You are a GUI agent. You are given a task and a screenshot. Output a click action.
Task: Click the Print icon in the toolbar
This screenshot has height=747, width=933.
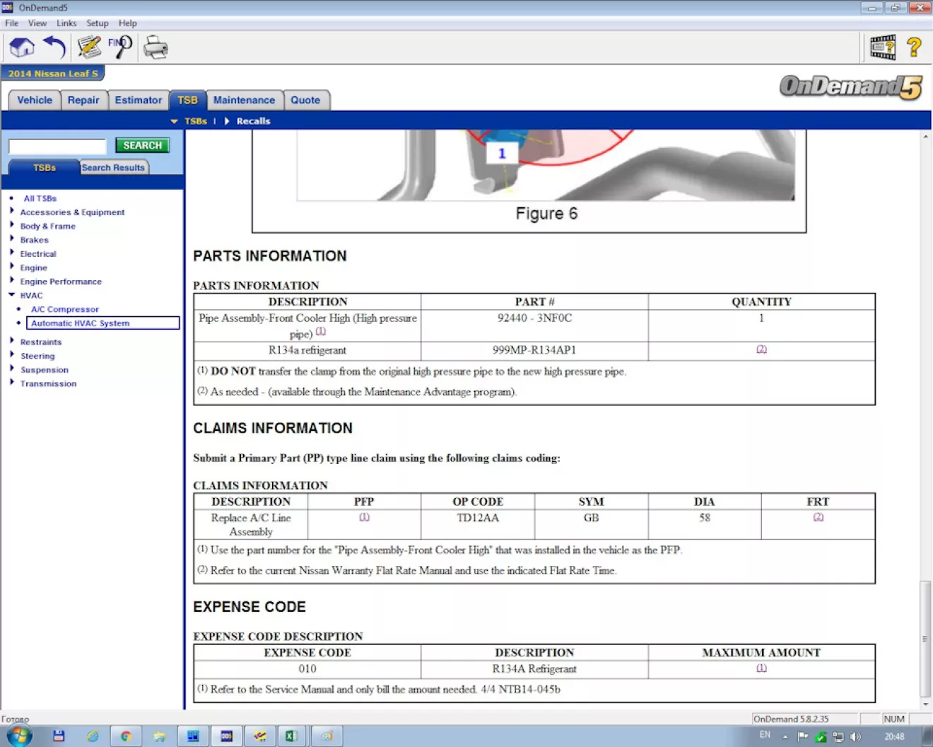pos(155,48)
